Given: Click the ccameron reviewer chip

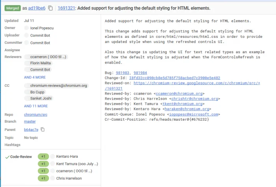Looking at the screenshot, I should [46, 57].
